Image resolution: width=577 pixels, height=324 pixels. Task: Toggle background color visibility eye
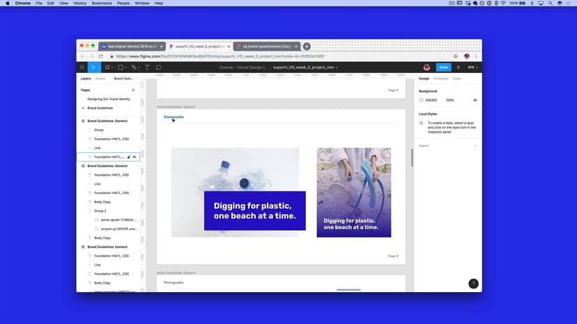pyautogui.click(x=475, y=100)
